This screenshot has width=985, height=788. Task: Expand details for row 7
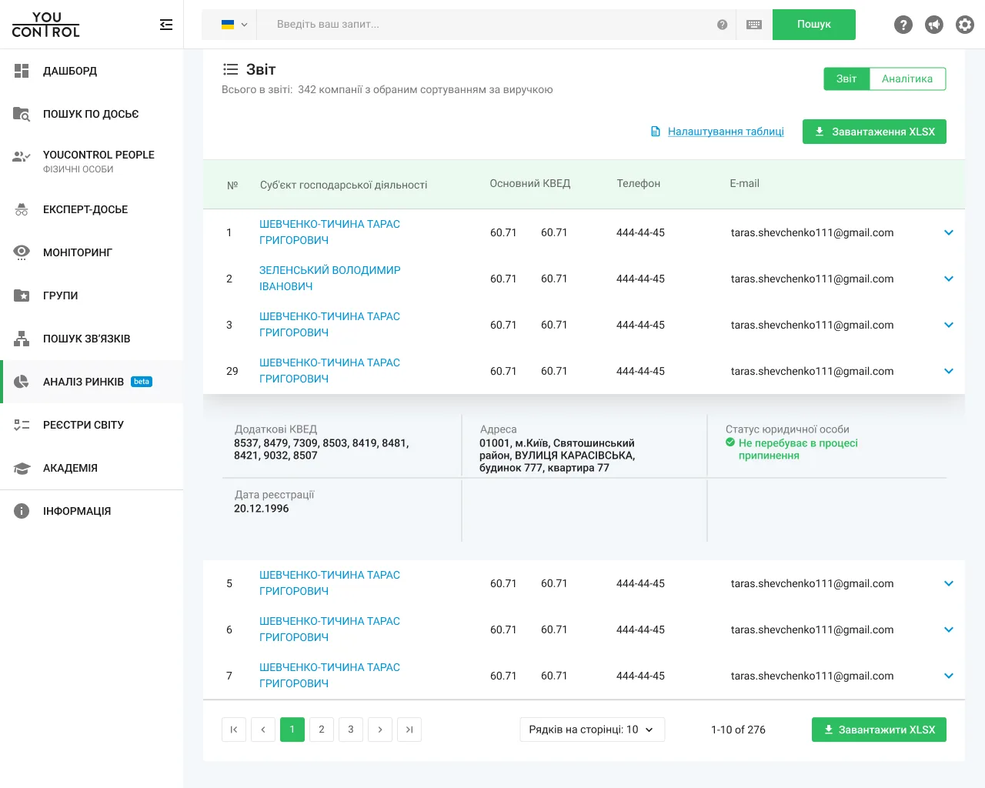(949, 676)
